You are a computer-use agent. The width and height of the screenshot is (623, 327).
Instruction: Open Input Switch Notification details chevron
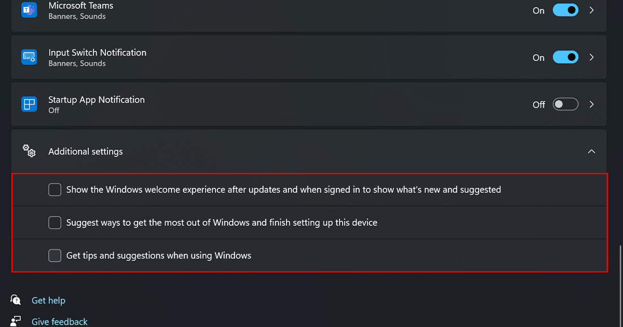591,57
